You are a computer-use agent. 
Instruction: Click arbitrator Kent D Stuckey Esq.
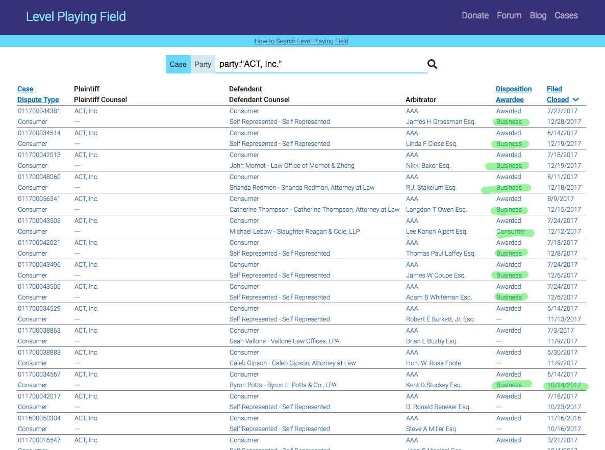click(x=434, y=386)
